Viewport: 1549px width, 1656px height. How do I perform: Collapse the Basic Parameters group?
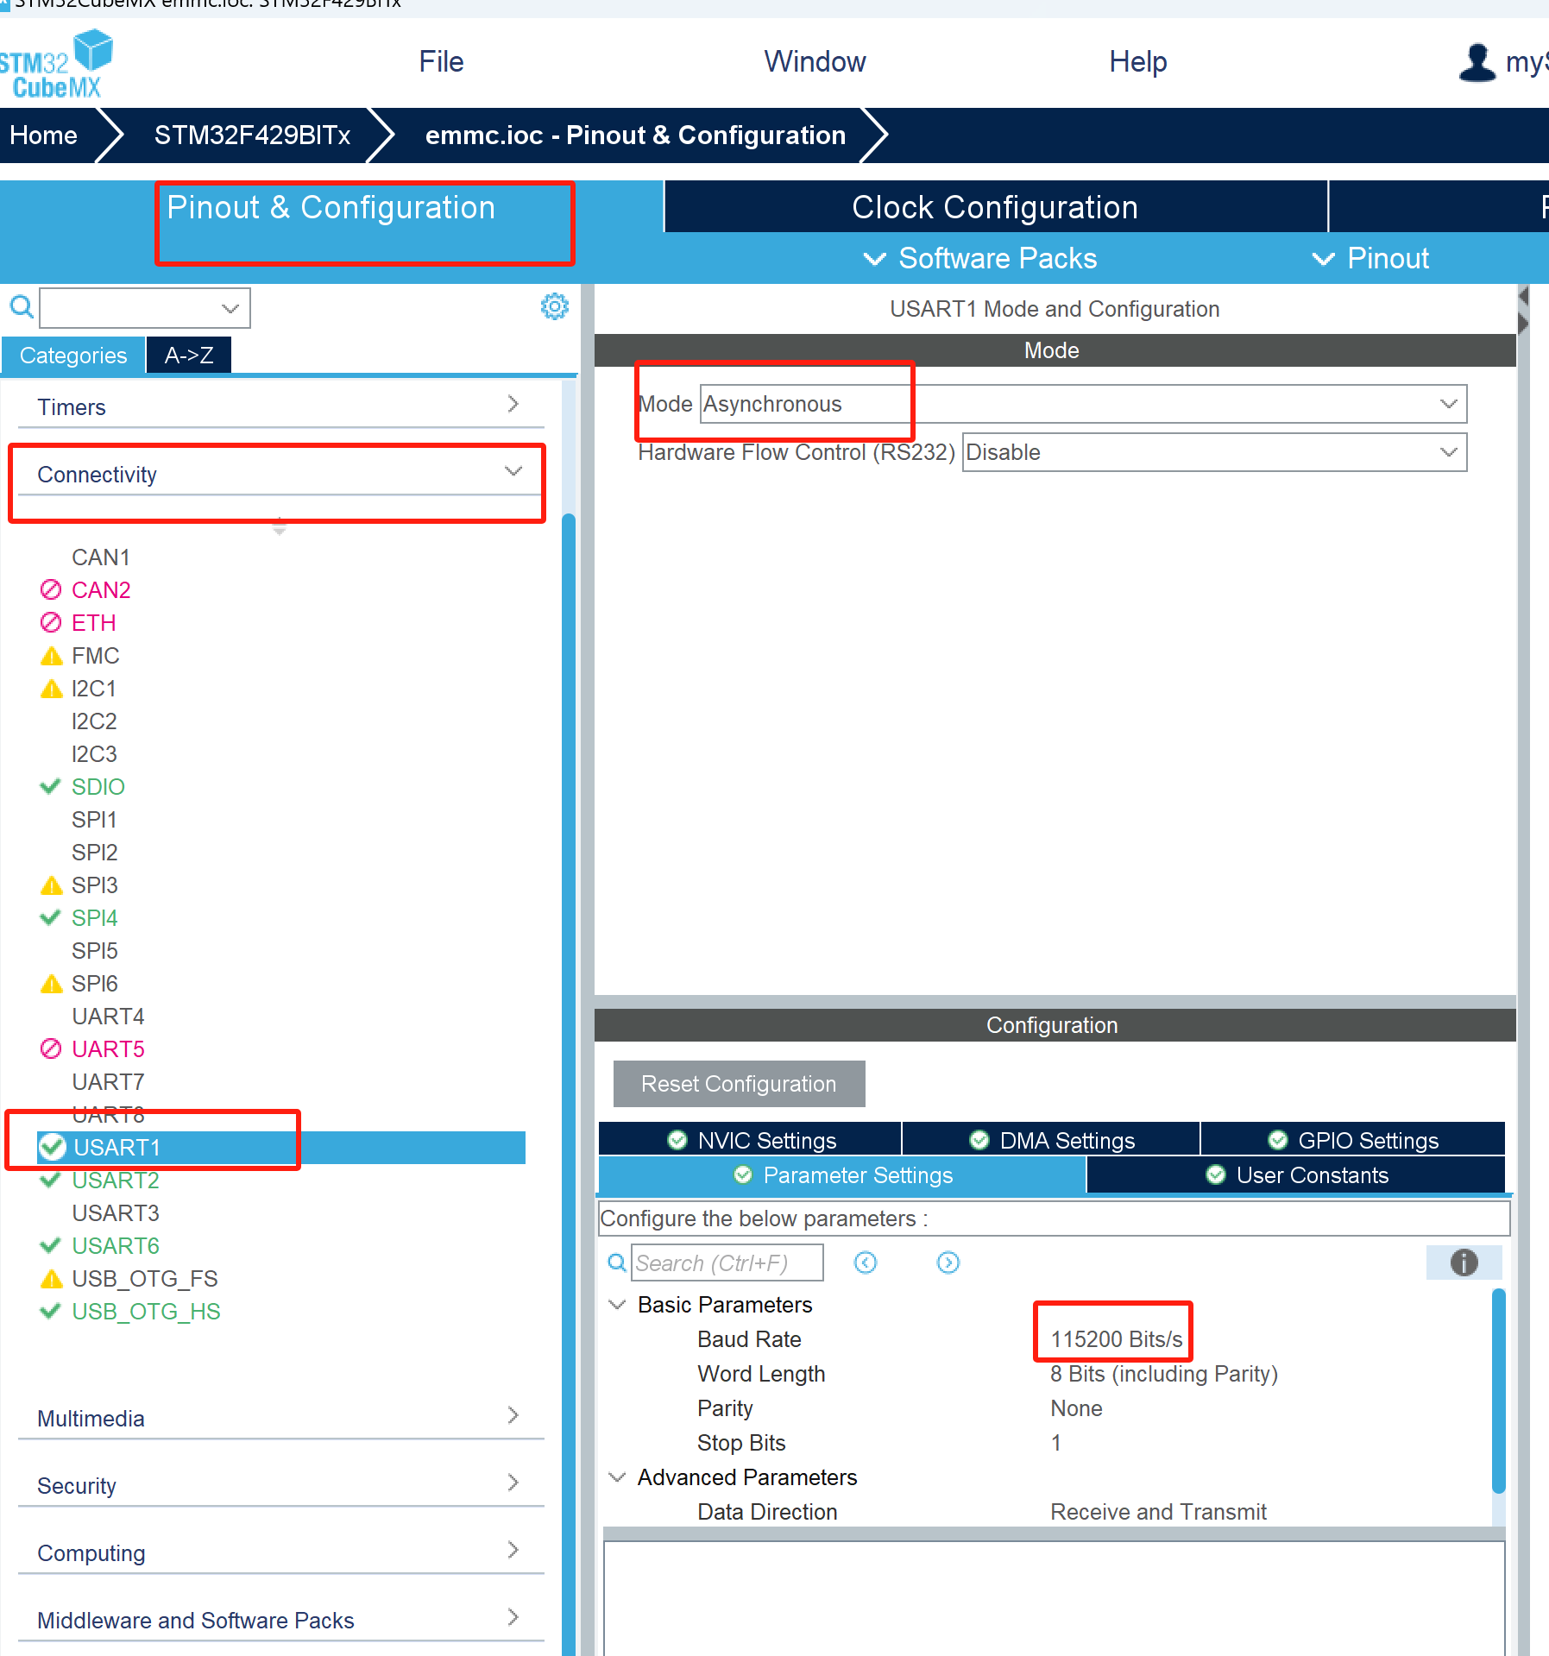pyautogui.click(x=617, y=1304)
